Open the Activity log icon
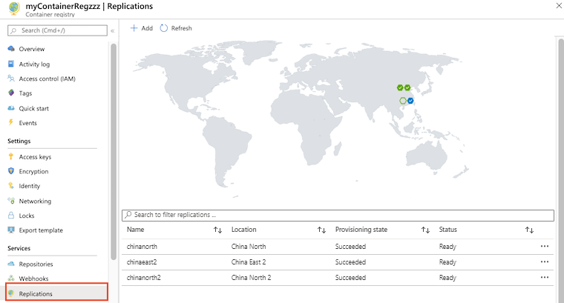This screenshot has height=303, width=564. [11, 64]
